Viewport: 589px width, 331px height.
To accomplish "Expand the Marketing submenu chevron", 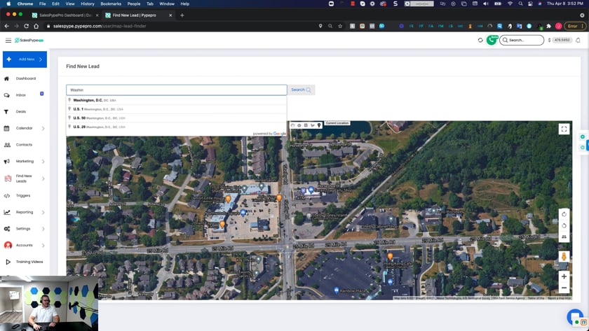I will click(x=43, y=161).
